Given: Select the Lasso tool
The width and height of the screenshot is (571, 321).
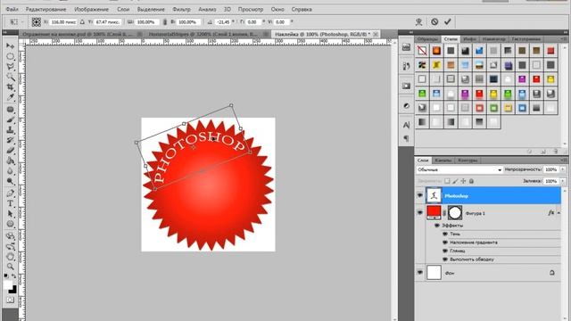Looking at the screenshot, I should point(10,67).
